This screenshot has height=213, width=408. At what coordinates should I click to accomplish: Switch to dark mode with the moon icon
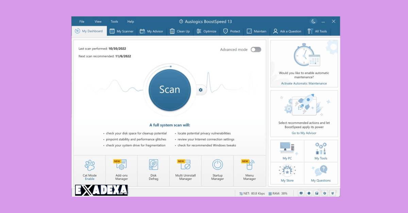click(313, 21)
